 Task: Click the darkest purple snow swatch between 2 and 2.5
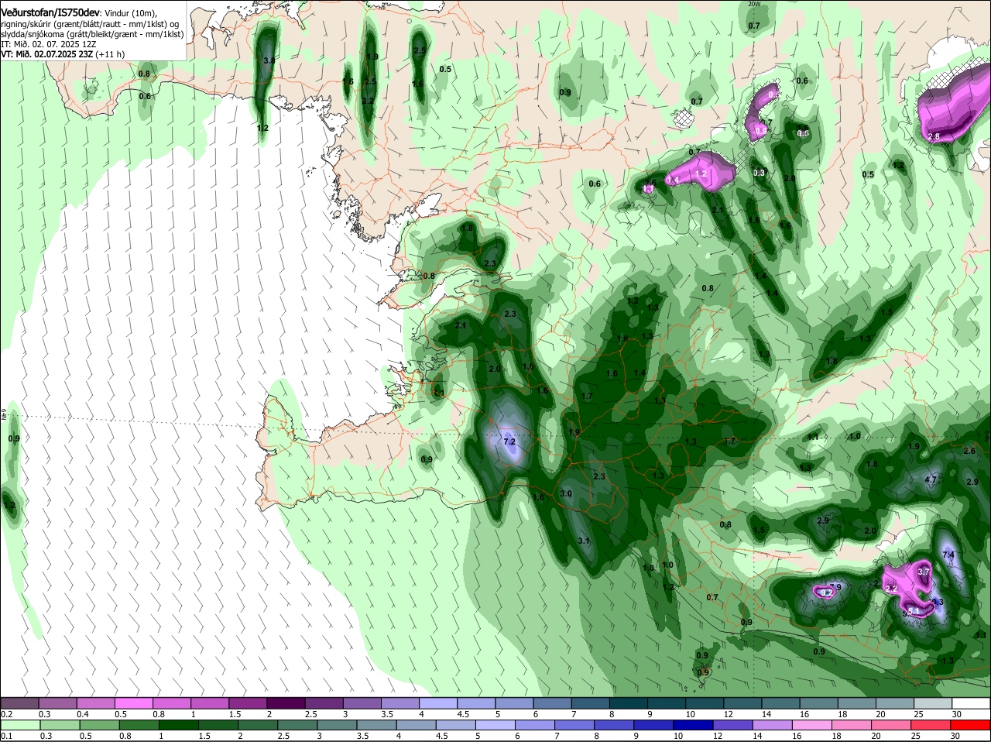(287, 703)
